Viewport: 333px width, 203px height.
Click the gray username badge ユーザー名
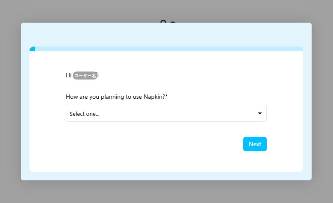pos(85,75)
